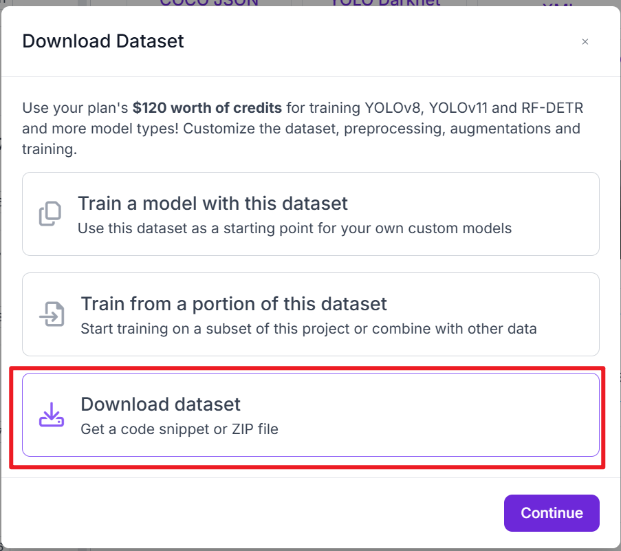Click the import-file arrow icon
Image resolution: width=621 pixels, height=551 pixels.
[x=52, y=314]
